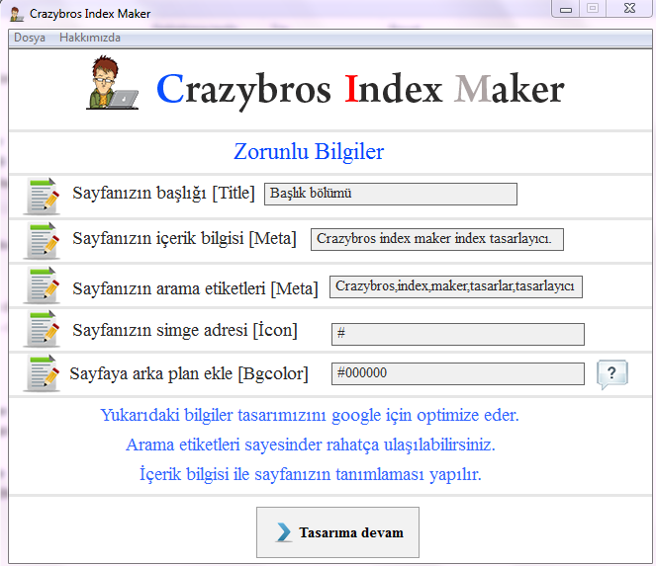Click the blue arrow icon on Tasarıma devam
Viewport: 656px width, 566px height.
(284, 532)
